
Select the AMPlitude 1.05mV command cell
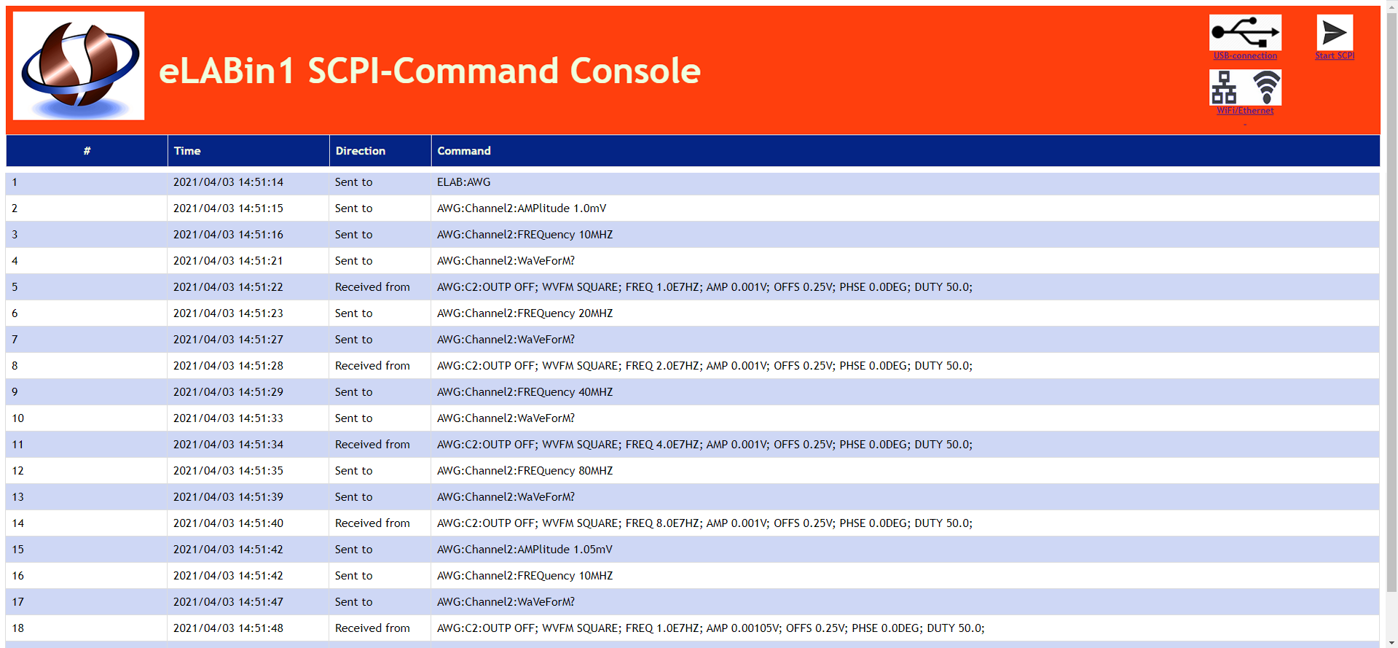[524, 550]
